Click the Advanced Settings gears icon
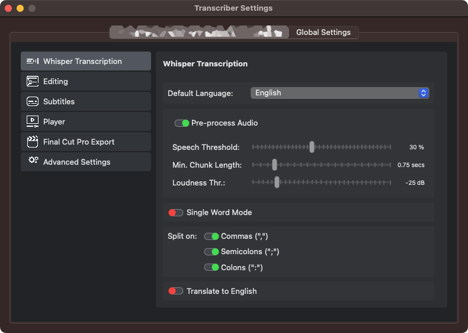 pyautogui.click(x=33, y=160)
